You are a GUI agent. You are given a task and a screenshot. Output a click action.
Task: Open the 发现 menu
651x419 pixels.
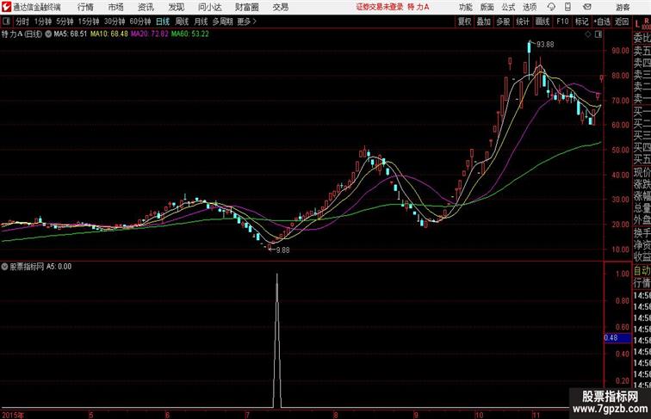click(176, 7)
